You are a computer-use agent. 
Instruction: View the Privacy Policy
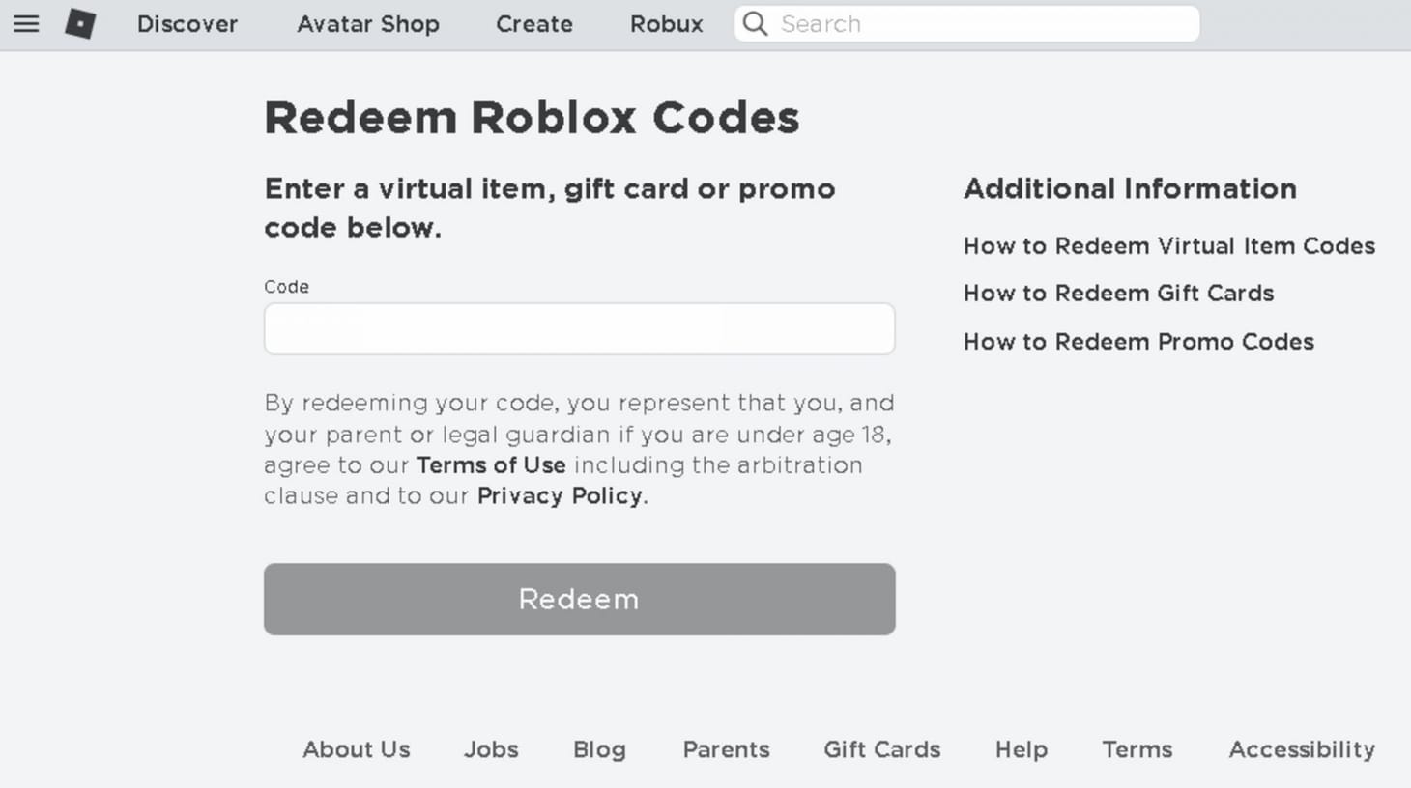[x=559, y=496]
